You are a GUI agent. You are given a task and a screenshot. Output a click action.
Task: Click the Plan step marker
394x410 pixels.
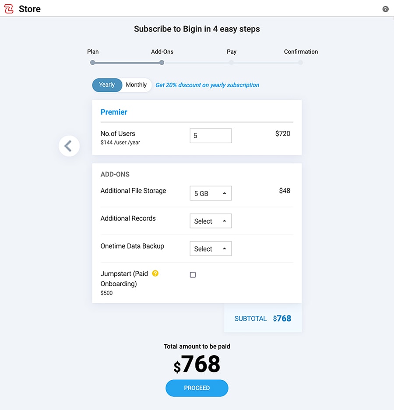click(x=92, y=63)
